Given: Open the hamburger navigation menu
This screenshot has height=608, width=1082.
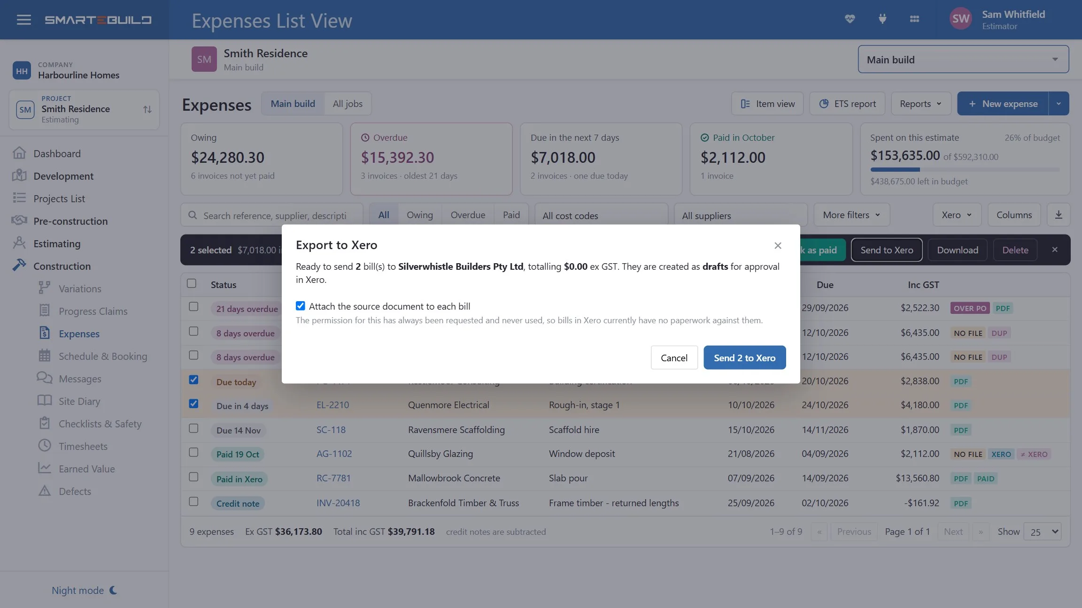Looking at the screenshot, I should pyautogui.click(x=23, y=20).
